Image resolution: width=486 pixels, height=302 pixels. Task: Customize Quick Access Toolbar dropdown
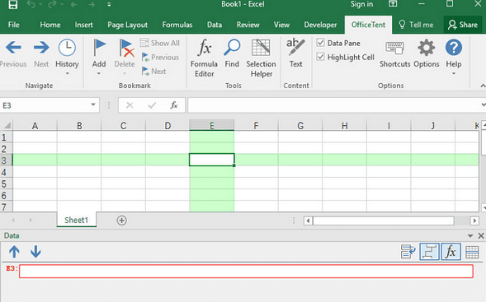tap(109, 5)
